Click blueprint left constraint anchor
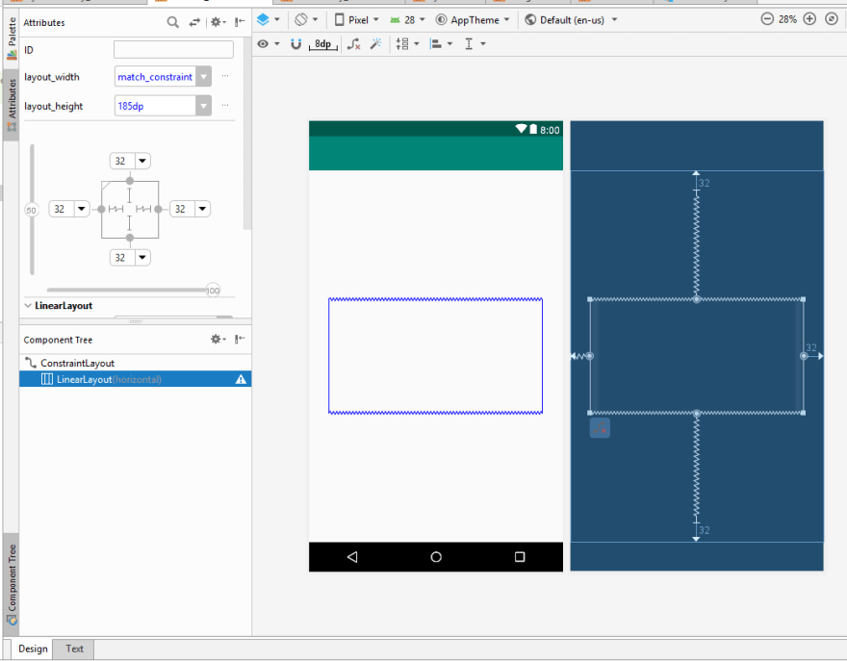The width and height of the screenshot is (847, 661). tap(590, 356)
